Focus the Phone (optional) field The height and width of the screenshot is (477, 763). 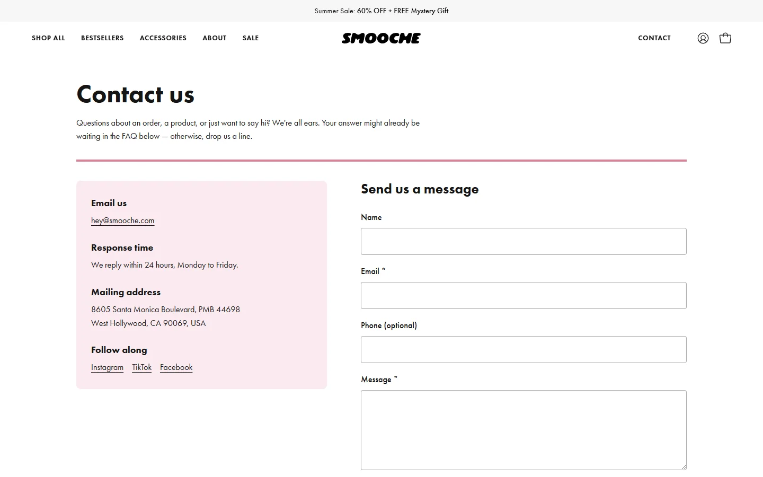[524, 350]
